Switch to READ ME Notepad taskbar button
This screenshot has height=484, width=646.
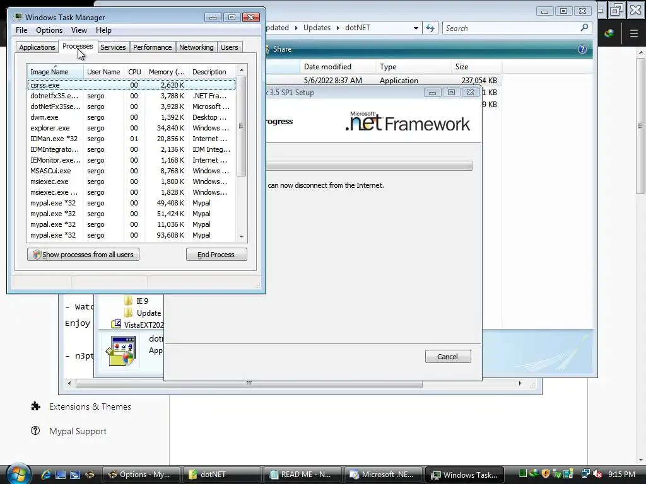click(302, 475)
